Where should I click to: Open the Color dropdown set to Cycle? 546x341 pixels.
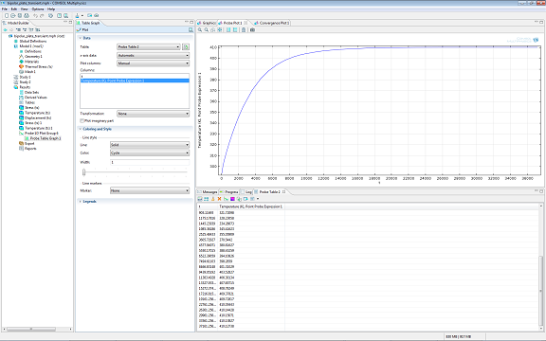coord(150,153)
